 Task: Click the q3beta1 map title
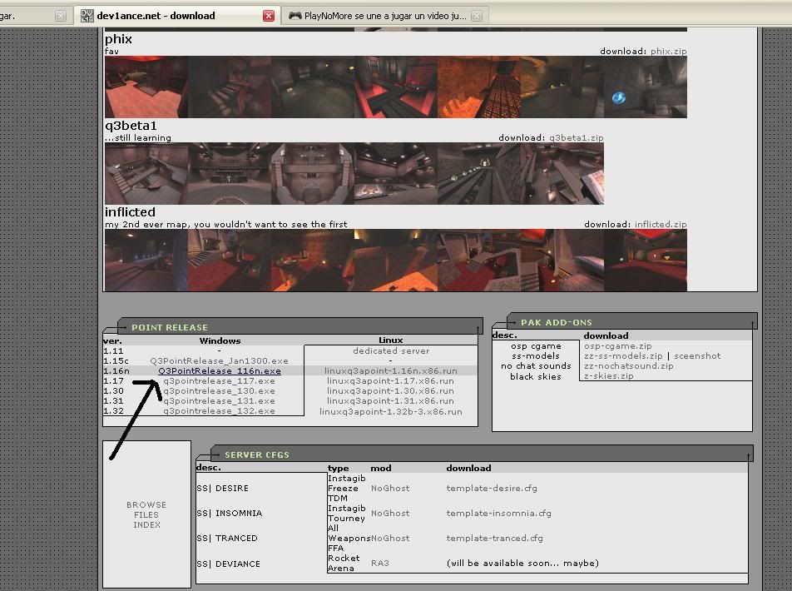click(x=131, y=126)
